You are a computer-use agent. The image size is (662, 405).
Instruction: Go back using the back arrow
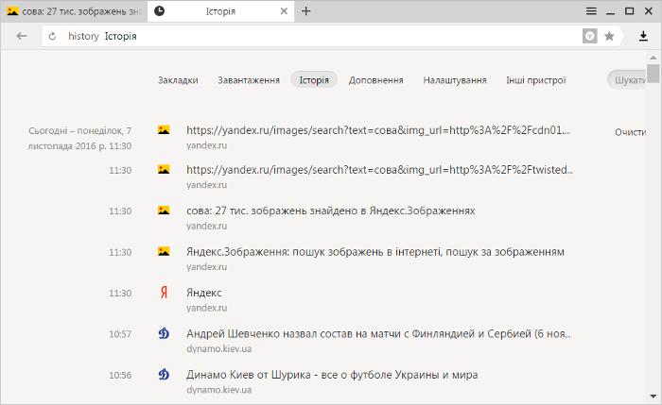[x=22, y=36]
